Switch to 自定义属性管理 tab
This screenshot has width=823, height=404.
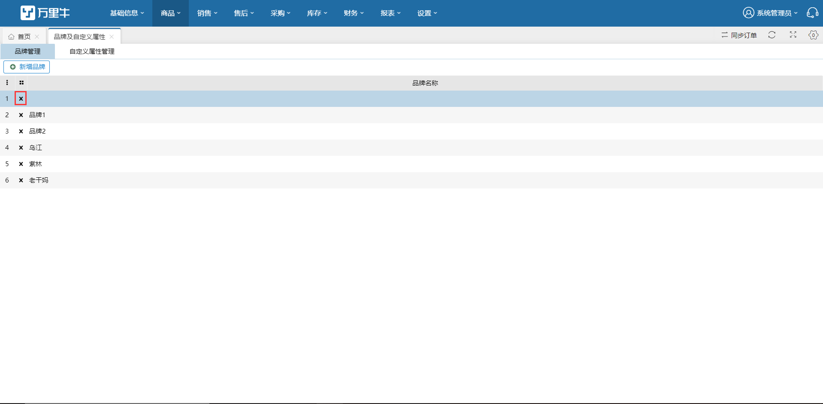[x=92, y=51]
